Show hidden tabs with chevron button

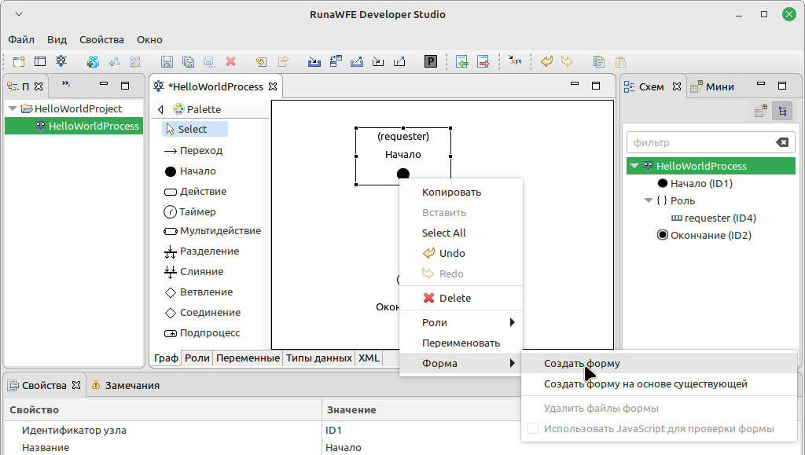(66, 83)
